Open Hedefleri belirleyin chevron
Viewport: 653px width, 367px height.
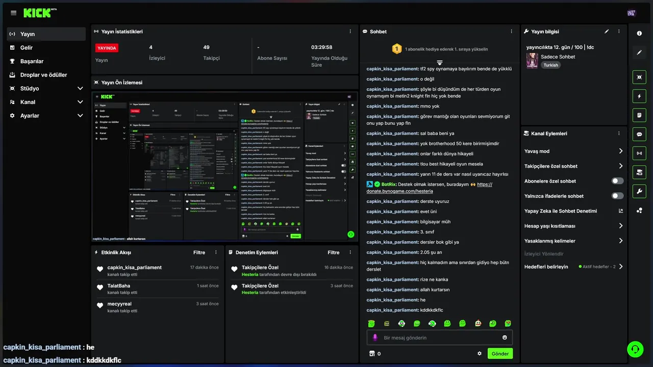click(621, 267)
